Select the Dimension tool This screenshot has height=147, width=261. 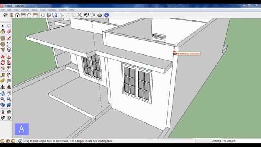pos(9,75)
